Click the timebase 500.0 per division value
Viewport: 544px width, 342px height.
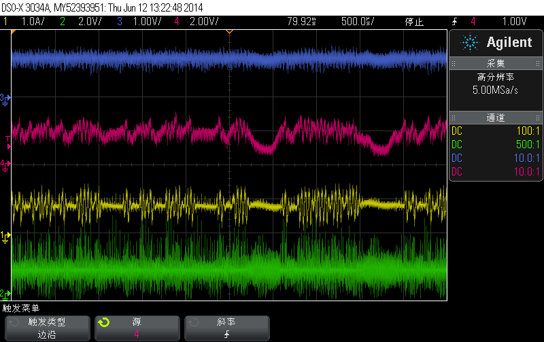358,22
